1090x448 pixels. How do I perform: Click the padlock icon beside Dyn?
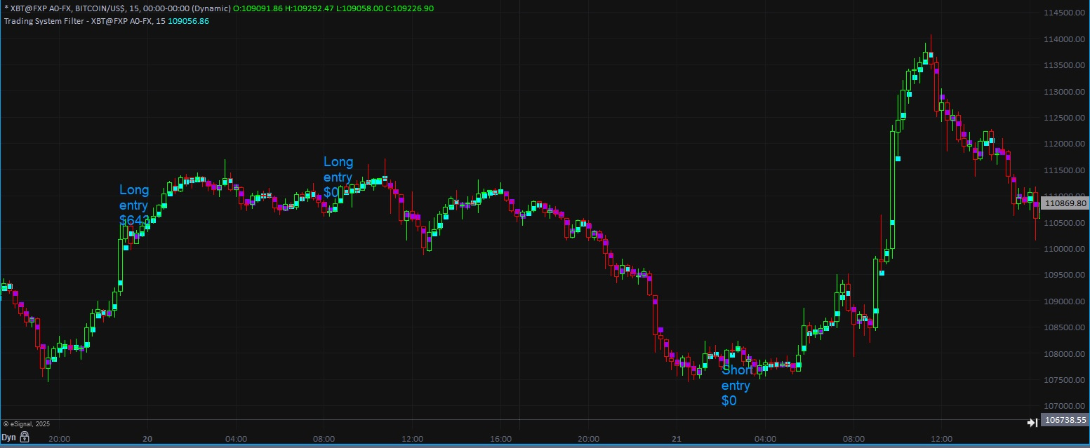point(25,437)
